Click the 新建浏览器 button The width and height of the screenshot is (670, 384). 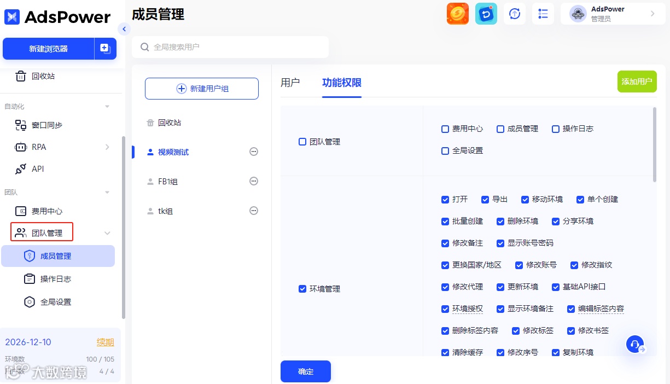coord(48,49)
